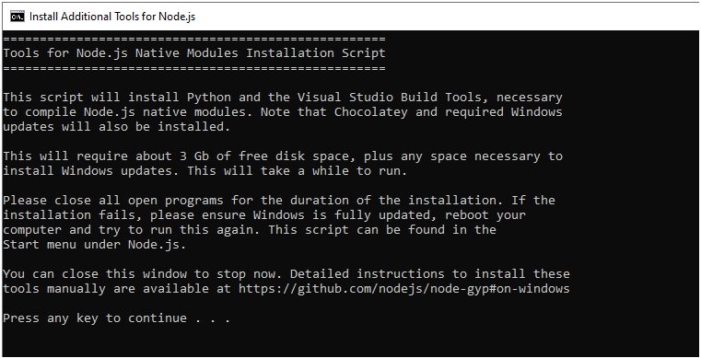The image size is (701, 358).
Task: Click the 'You can close this window' line
Action: coord(286,274)
